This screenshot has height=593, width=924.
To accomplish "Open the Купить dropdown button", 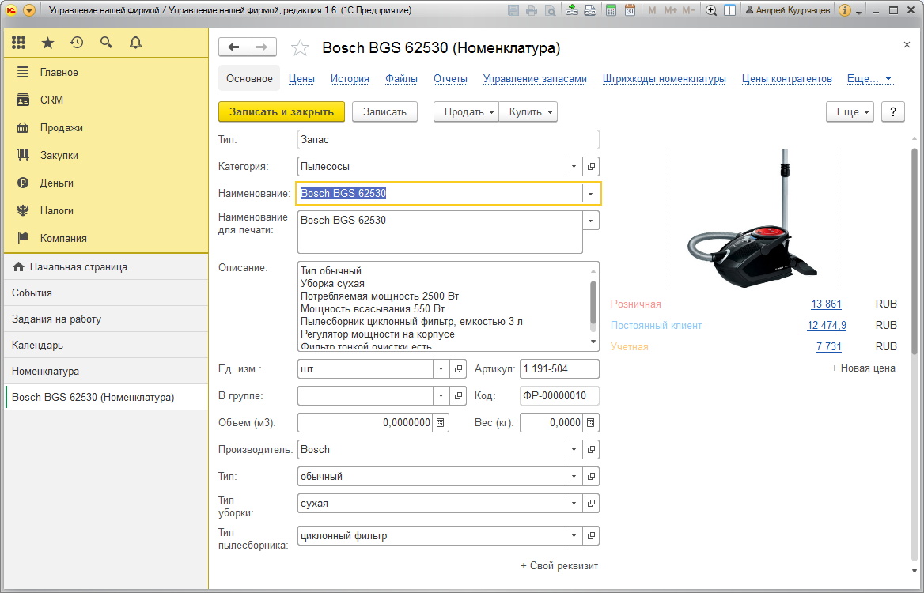I will tap(528, 112).
